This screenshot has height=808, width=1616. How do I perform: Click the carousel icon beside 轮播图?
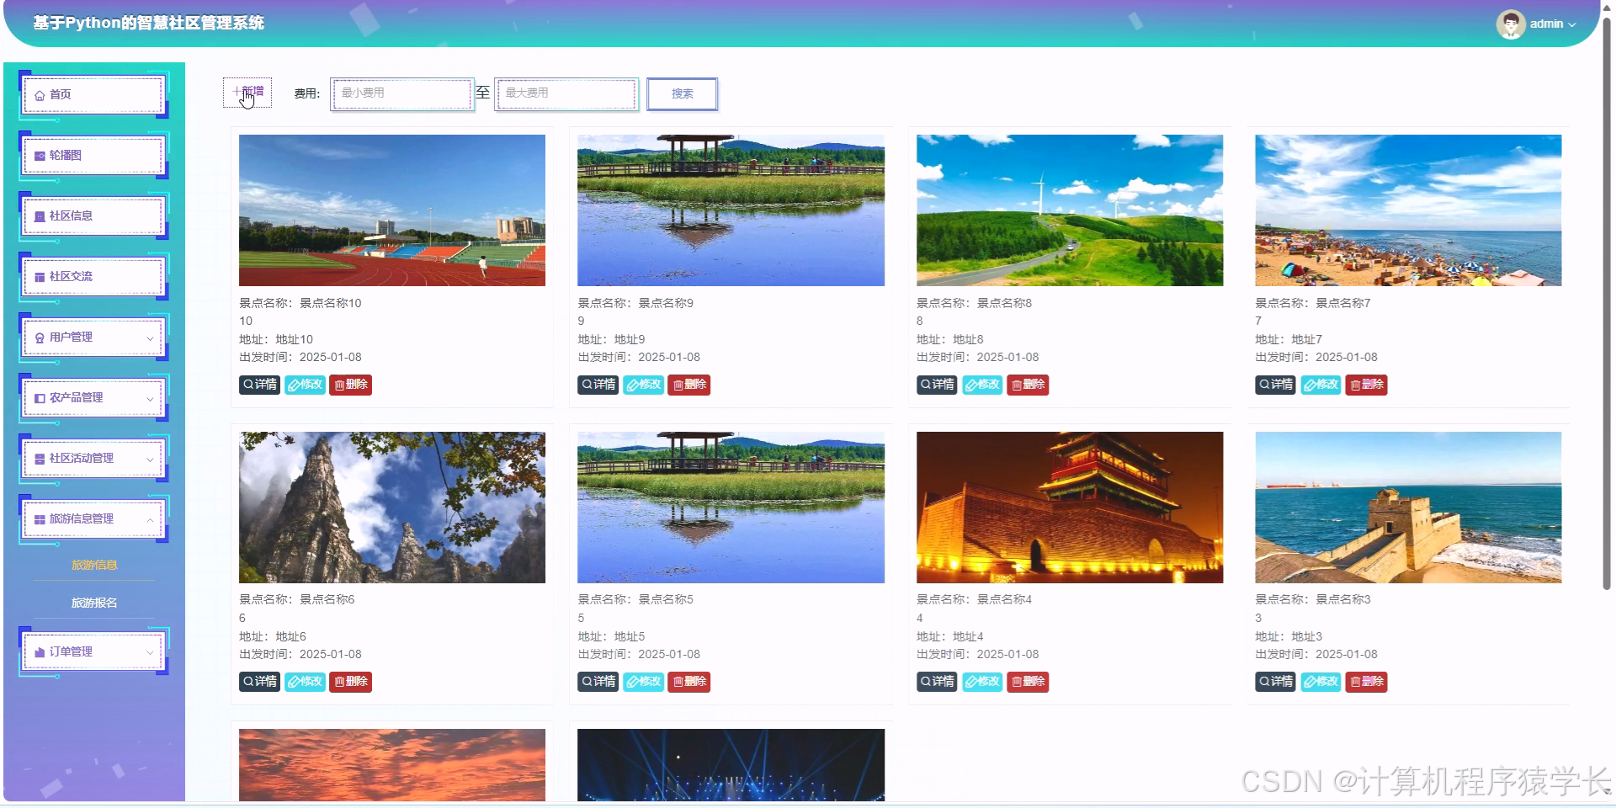pyautogui.click(x=40, y=156)
